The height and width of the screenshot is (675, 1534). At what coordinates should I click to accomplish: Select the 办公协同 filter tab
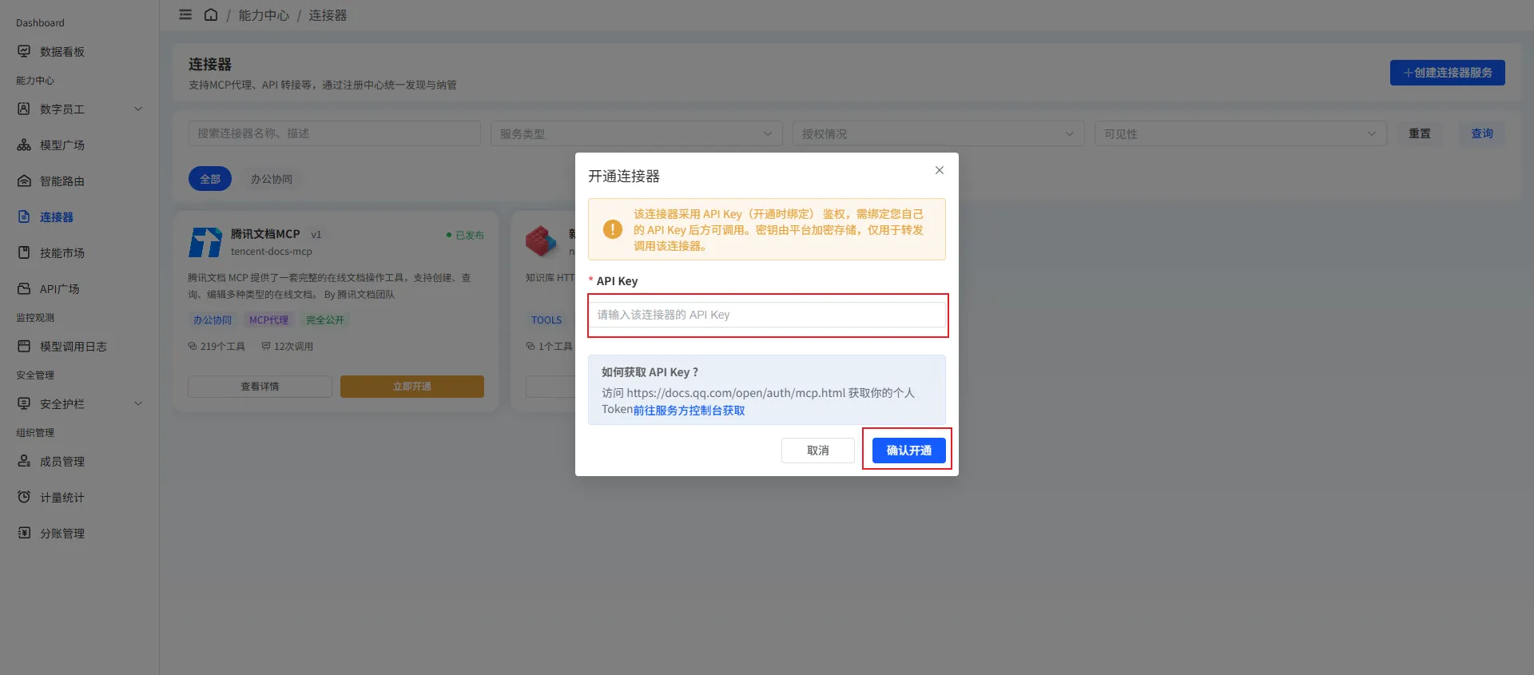272,179
